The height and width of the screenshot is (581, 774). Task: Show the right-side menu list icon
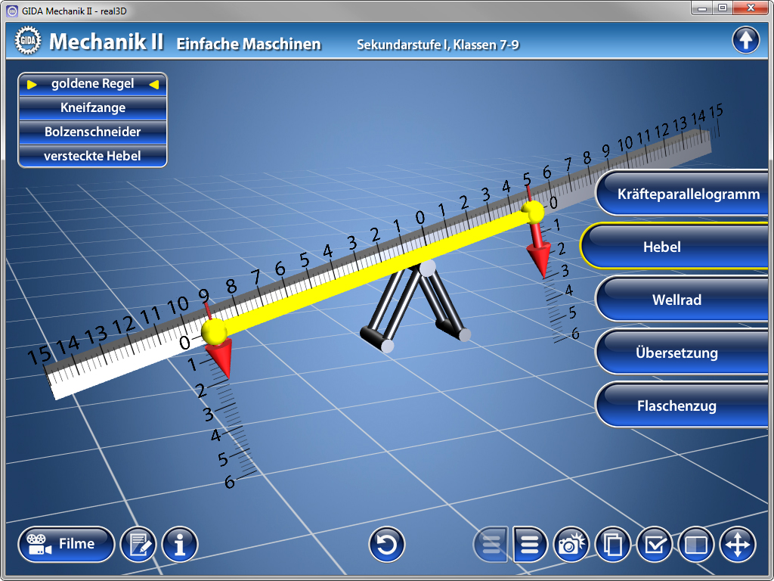(531, 544)
